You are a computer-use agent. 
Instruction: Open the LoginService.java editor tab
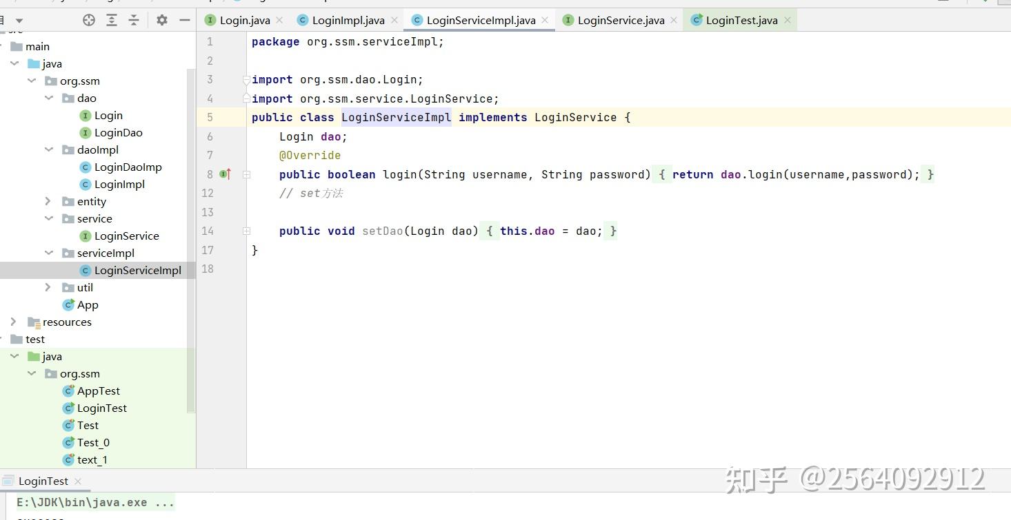click(x=620, y=21)
